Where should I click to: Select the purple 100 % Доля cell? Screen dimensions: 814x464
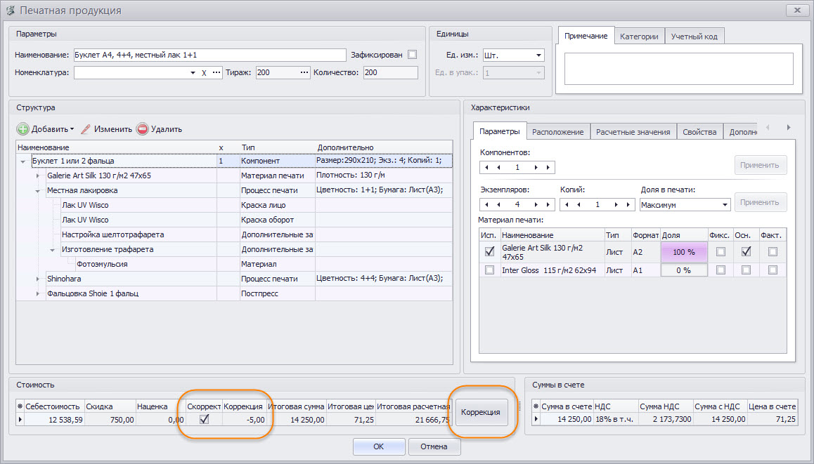coord(684,252)
